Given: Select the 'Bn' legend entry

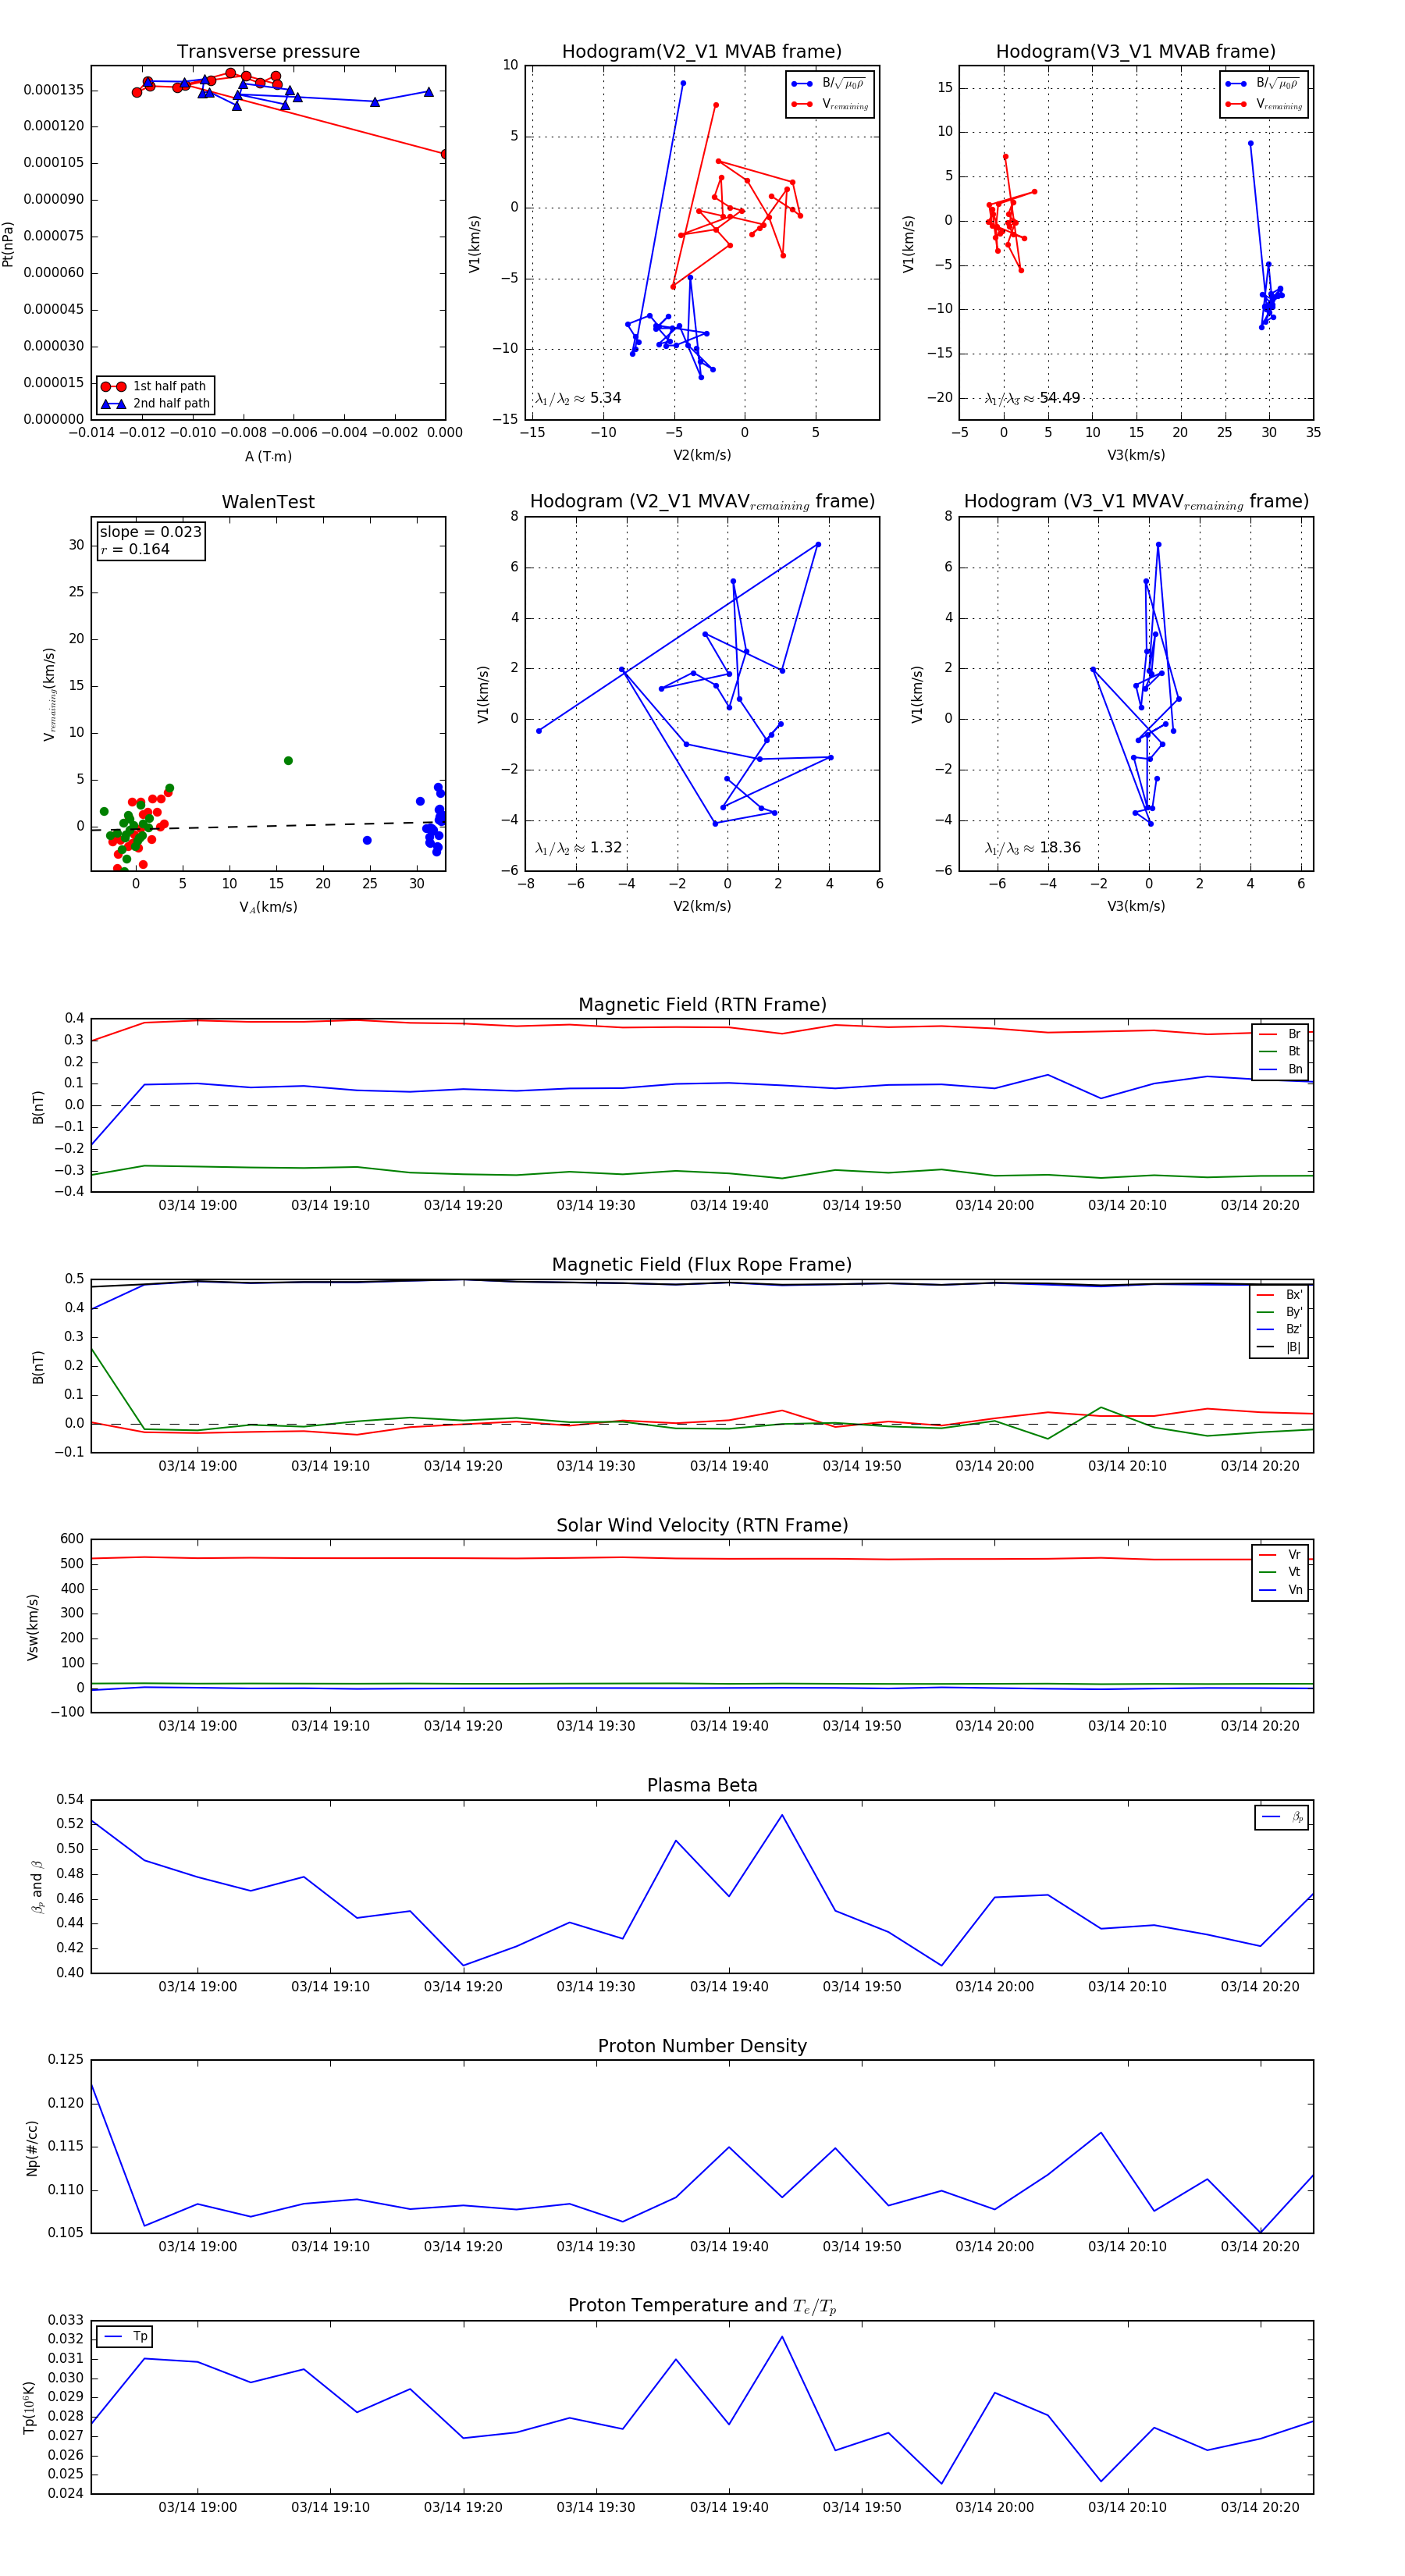Looking at the screenshot, I should 1281,1069.
